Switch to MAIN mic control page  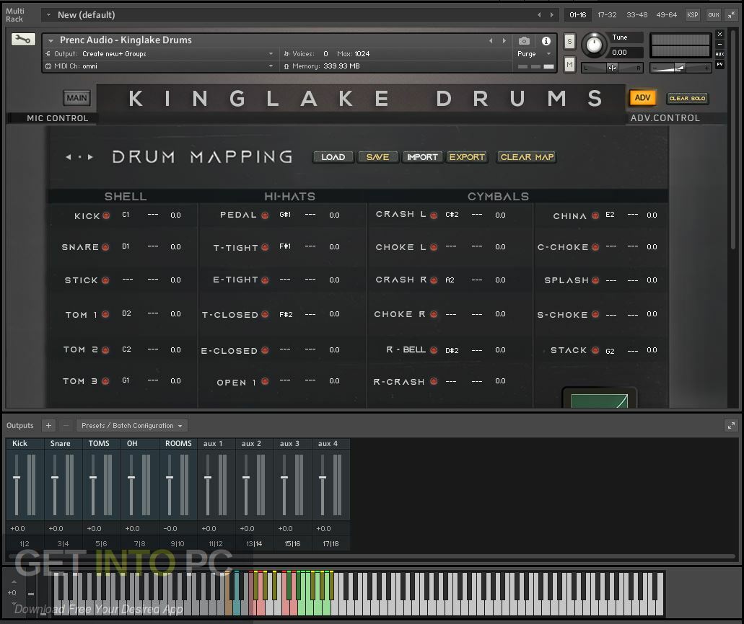click(76, 97)
